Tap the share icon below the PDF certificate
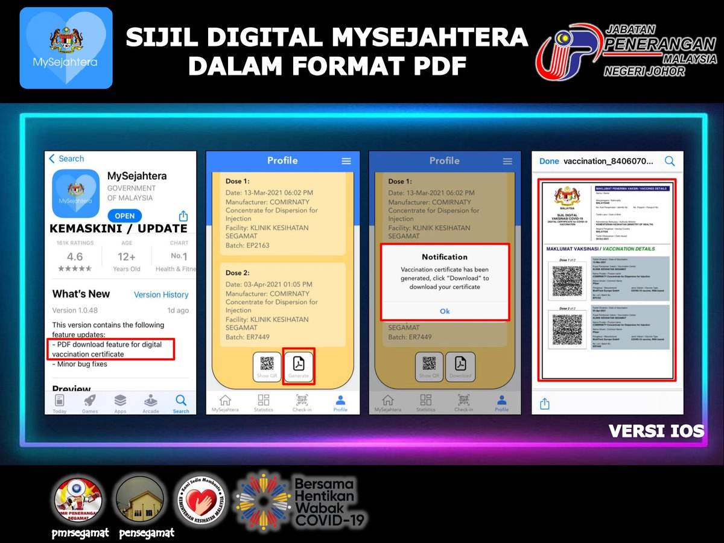The width and height of the screenshot is (724, 543). 545,404
